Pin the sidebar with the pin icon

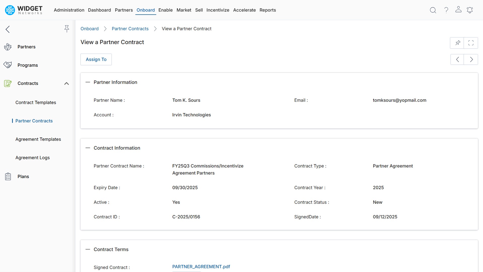coord(67,29)
